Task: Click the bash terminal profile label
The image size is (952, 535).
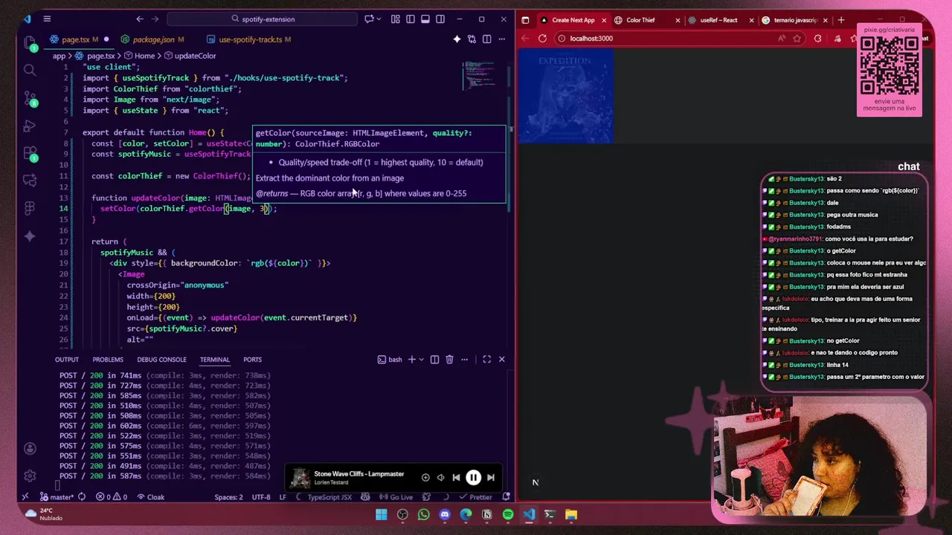Action: point(390,360)
